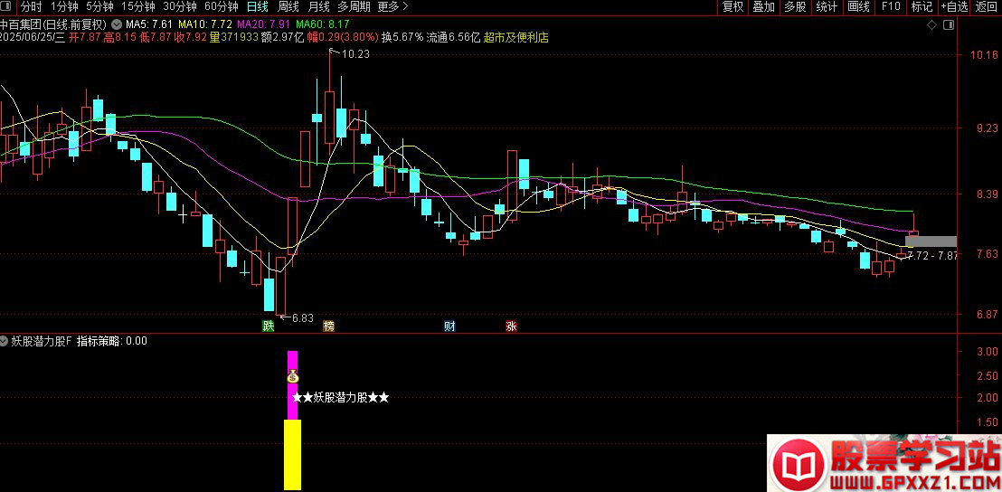This screenshot has width=1002, height=492.
Task: Click the 统计 statistics button
Action: coord(827,7)
